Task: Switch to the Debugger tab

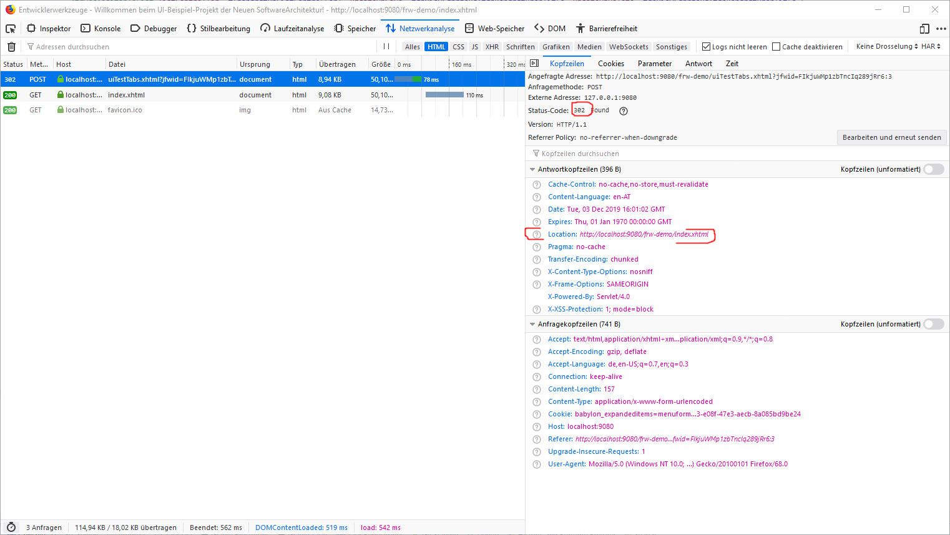Action: pos(154,29)
